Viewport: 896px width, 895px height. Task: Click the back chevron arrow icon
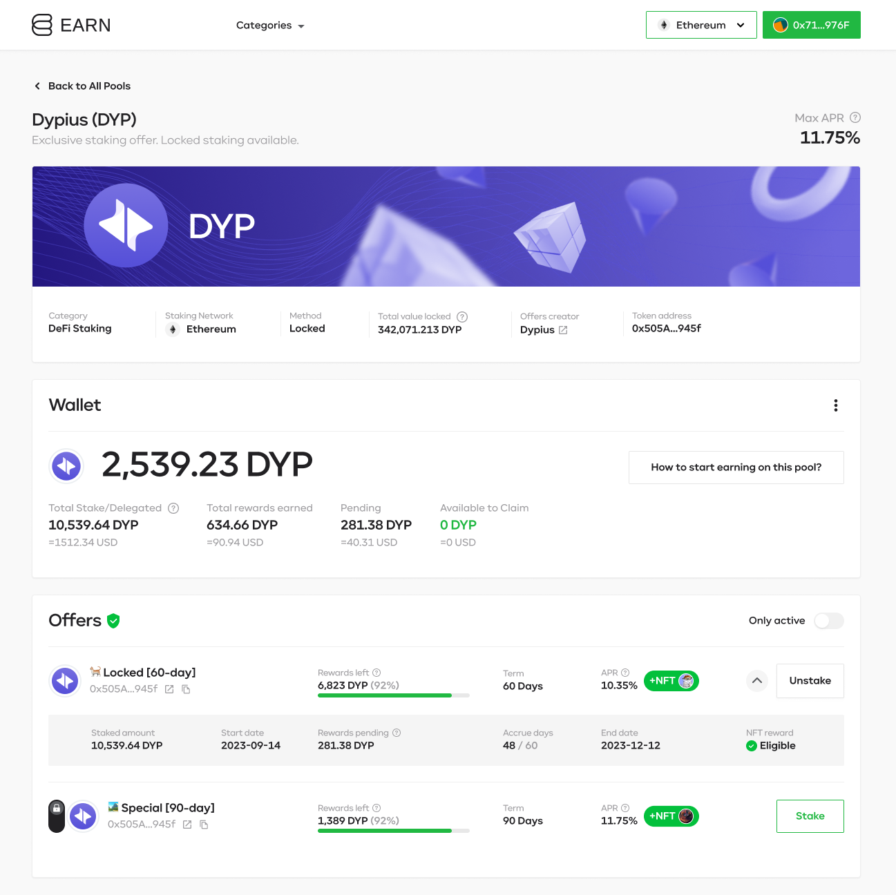point(37,86)
